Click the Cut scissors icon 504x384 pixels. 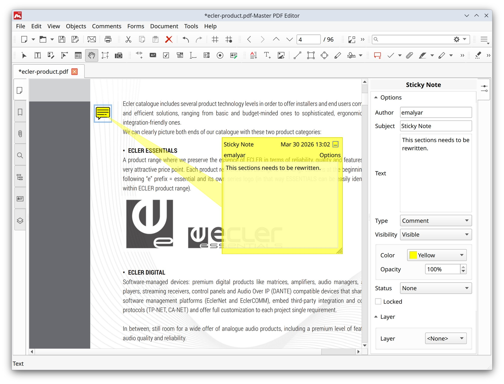[x=129, y=39]
